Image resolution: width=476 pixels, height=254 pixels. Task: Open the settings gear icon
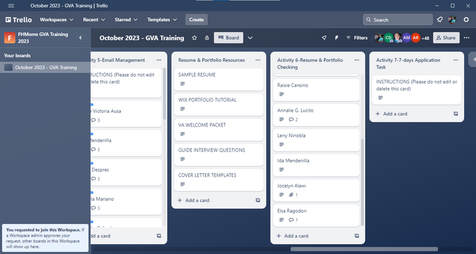pos(466,20)
